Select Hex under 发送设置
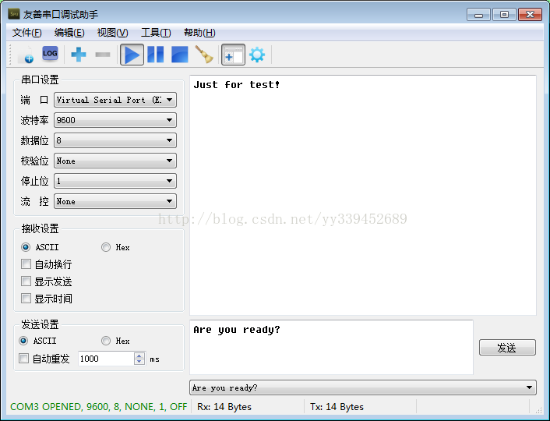This screenshot has height=421, width=550. pyautogui.click(x=115, y=341)
